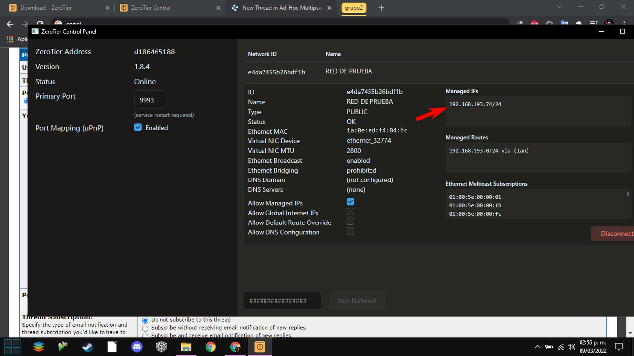Open a new Chrome tab with plus
This screenshot has width=634, height=356.
(x=381, y=8)
